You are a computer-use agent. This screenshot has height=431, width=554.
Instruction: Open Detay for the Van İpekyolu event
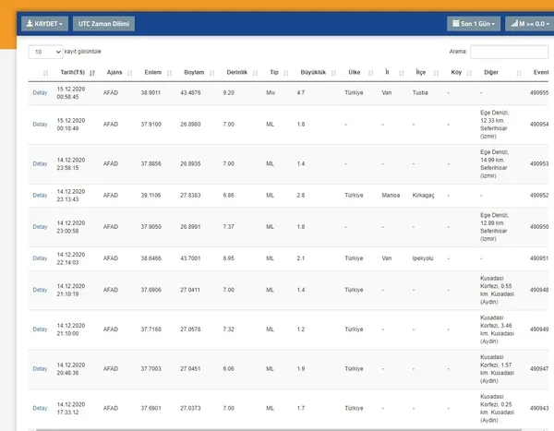(x=40, y=258)
